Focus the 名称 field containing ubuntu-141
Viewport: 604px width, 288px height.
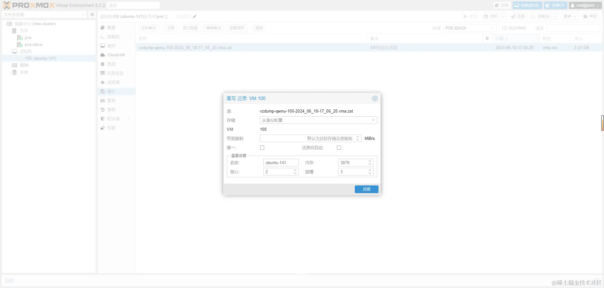coord(281,163)
